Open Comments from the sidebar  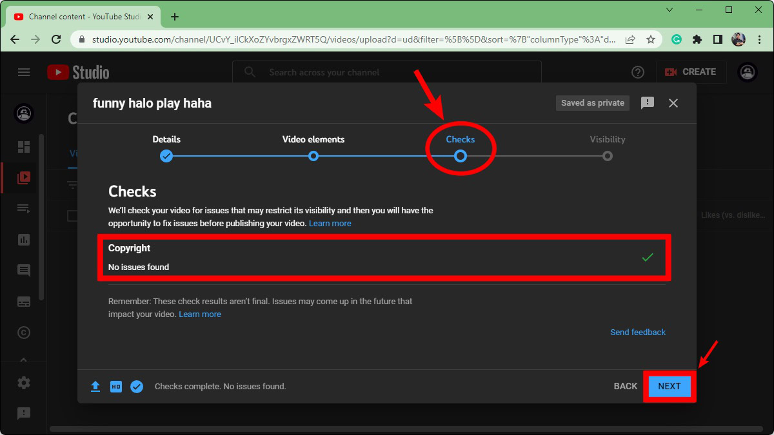(x=24, y=271)
